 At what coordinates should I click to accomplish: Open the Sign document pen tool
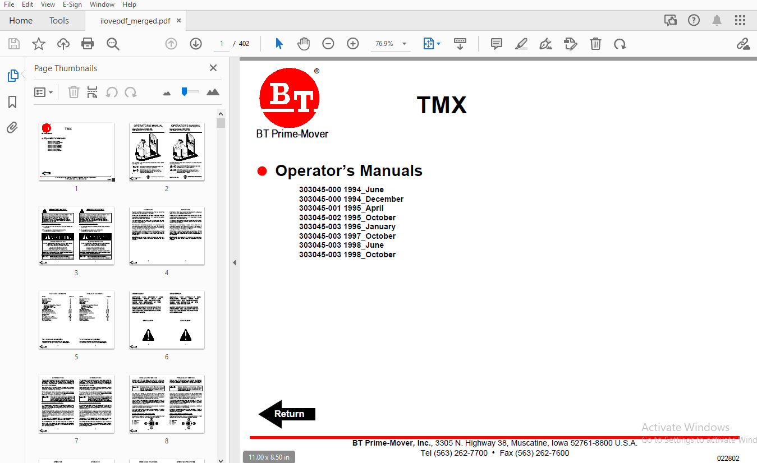545,44
